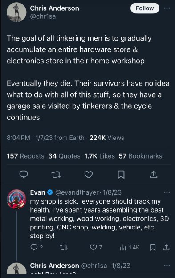View the 157 Reposts list
Image resolution: width=175 pixels, height=278 pixels.
(x=25, y=156)
